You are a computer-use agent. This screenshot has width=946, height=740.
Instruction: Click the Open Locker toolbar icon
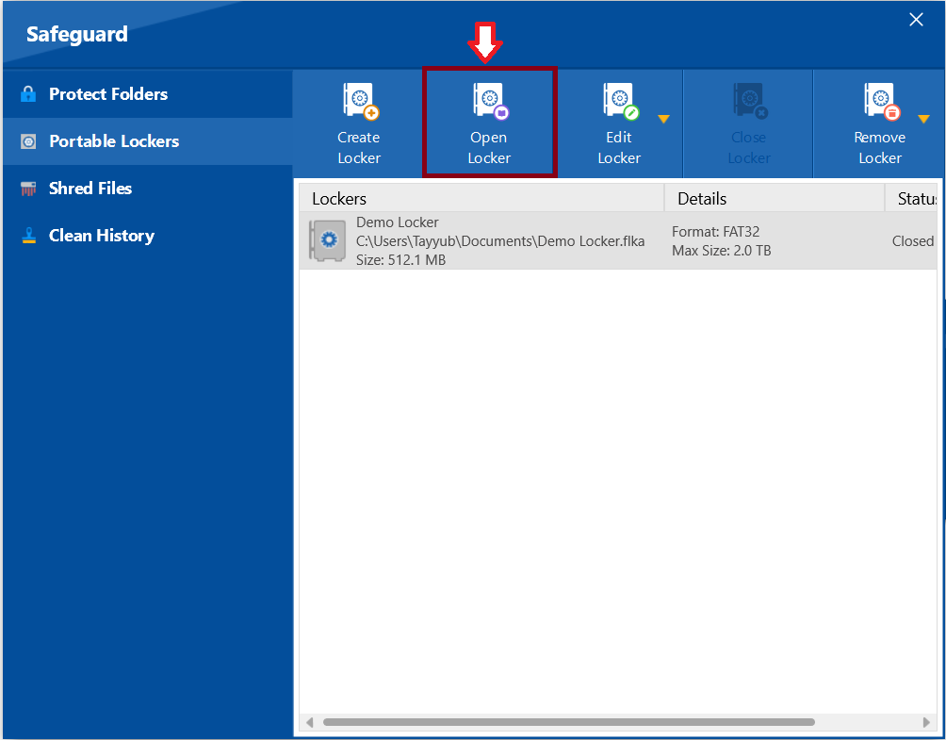tap(491, 102)
